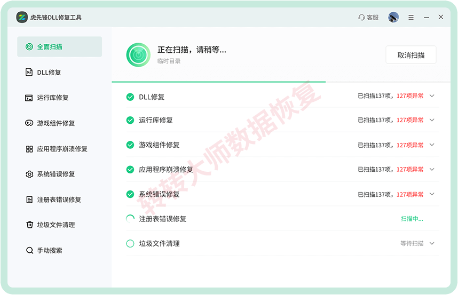
Task: Click the 临时目录 subtitle text
Action: [169, 61]
